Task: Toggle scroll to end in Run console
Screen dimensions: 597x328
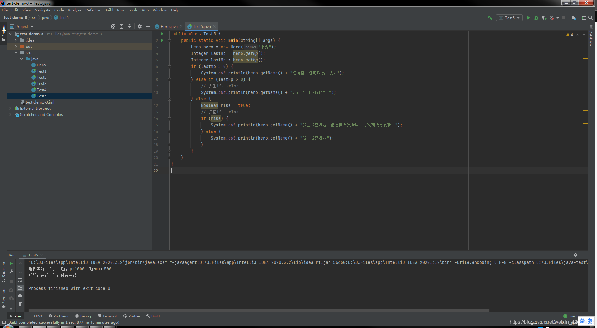Action: [x=20, y=288]
